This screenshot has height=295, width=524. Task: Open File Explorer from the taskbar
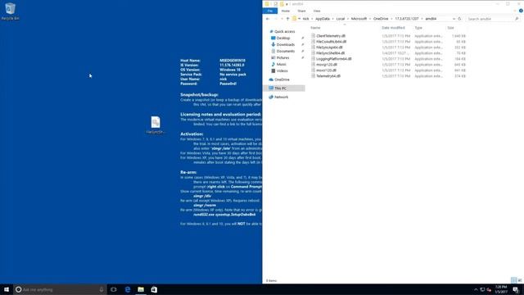(x=141, y=289)
